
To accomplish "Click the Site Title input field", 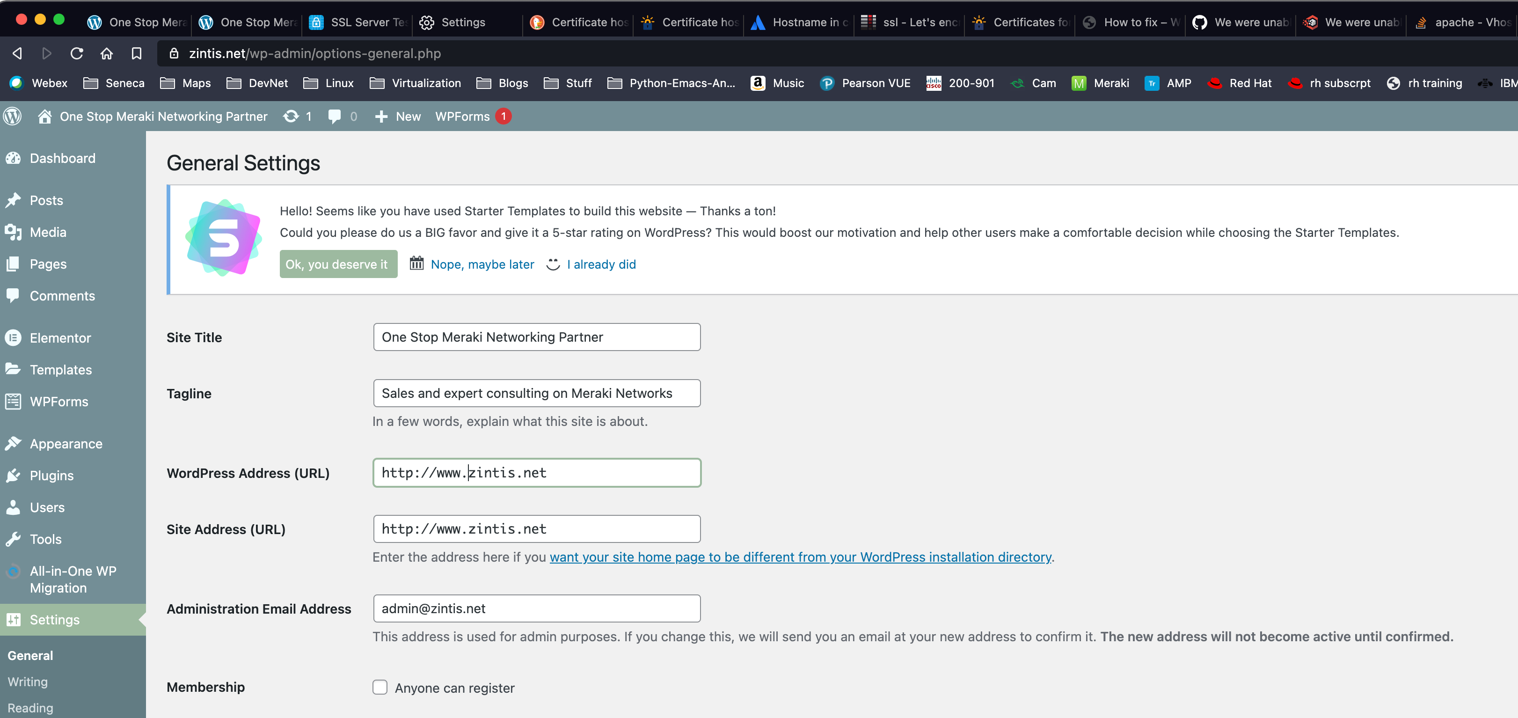I will tap(536, 336).
